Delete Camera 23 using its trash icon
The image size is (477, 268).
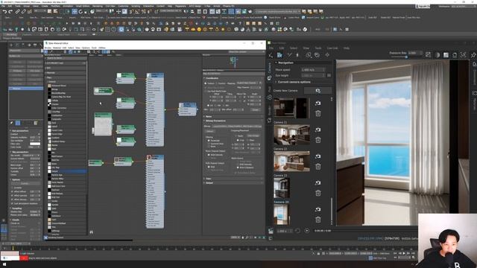click(x=318, y=193)
